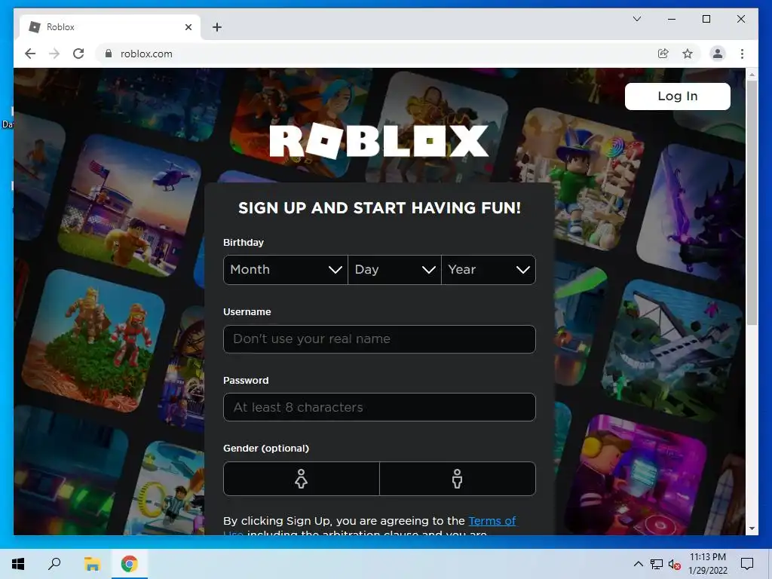772x579 pixels.
Task: Click the browser forward arrow
Action: [54, 54]
